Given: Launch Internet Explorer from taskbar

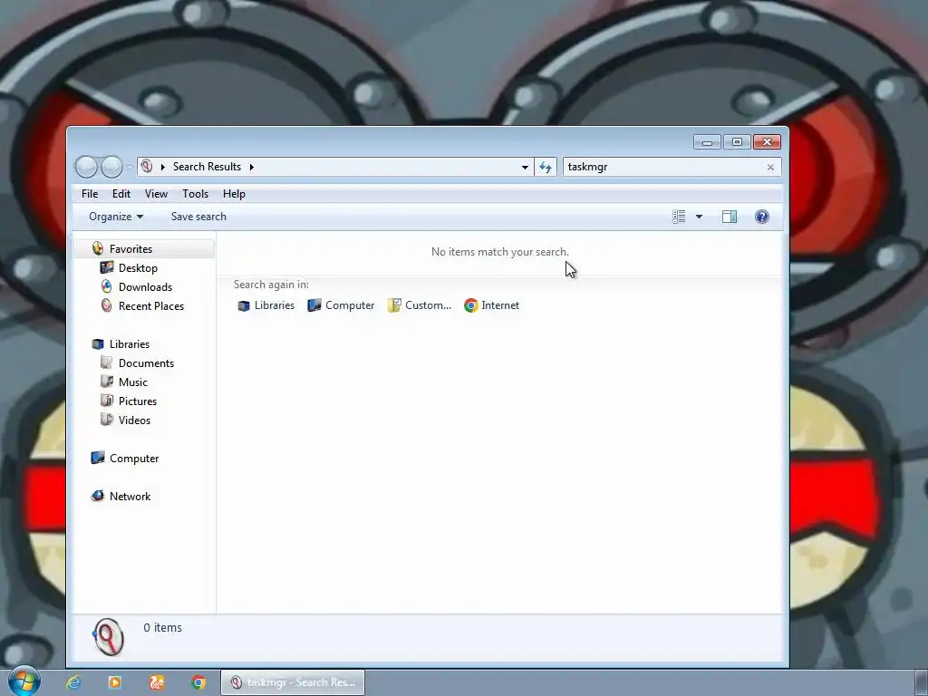Looking at the screenshot, I should pos(73,682).
